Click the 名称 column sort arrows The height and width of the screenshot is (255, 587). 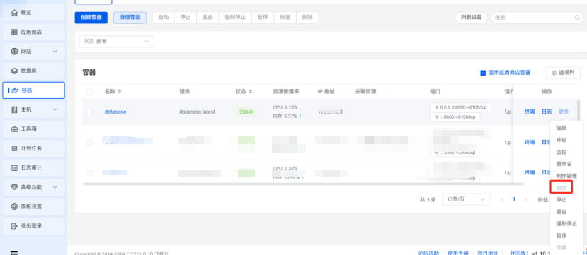click(120, 91)
